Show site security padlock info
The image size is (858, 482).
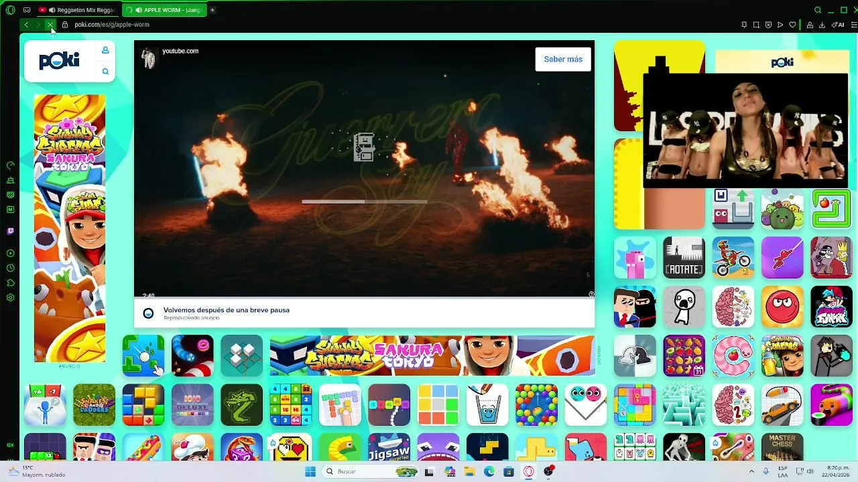[65, 25]
